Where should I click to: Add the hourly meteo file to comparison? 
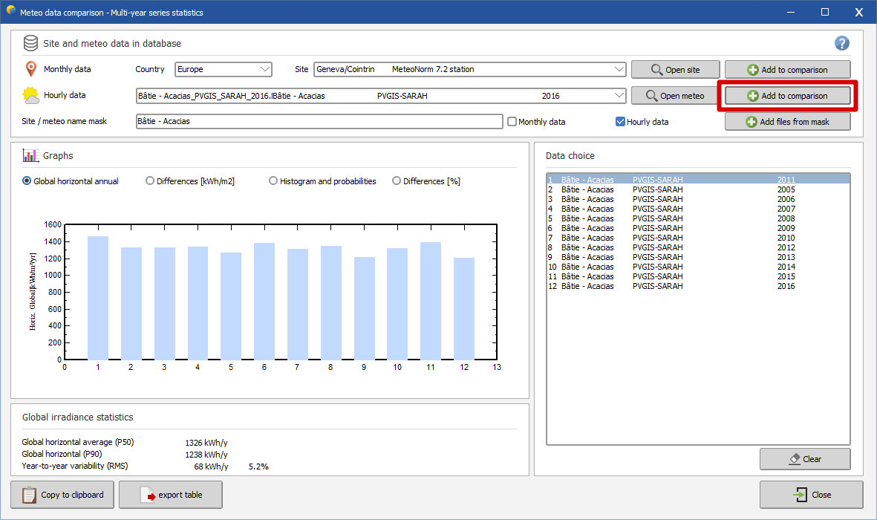[x=787, y=96]
